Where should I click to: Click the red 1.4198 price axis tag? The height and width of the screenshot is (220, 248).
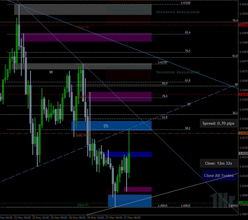243,25
